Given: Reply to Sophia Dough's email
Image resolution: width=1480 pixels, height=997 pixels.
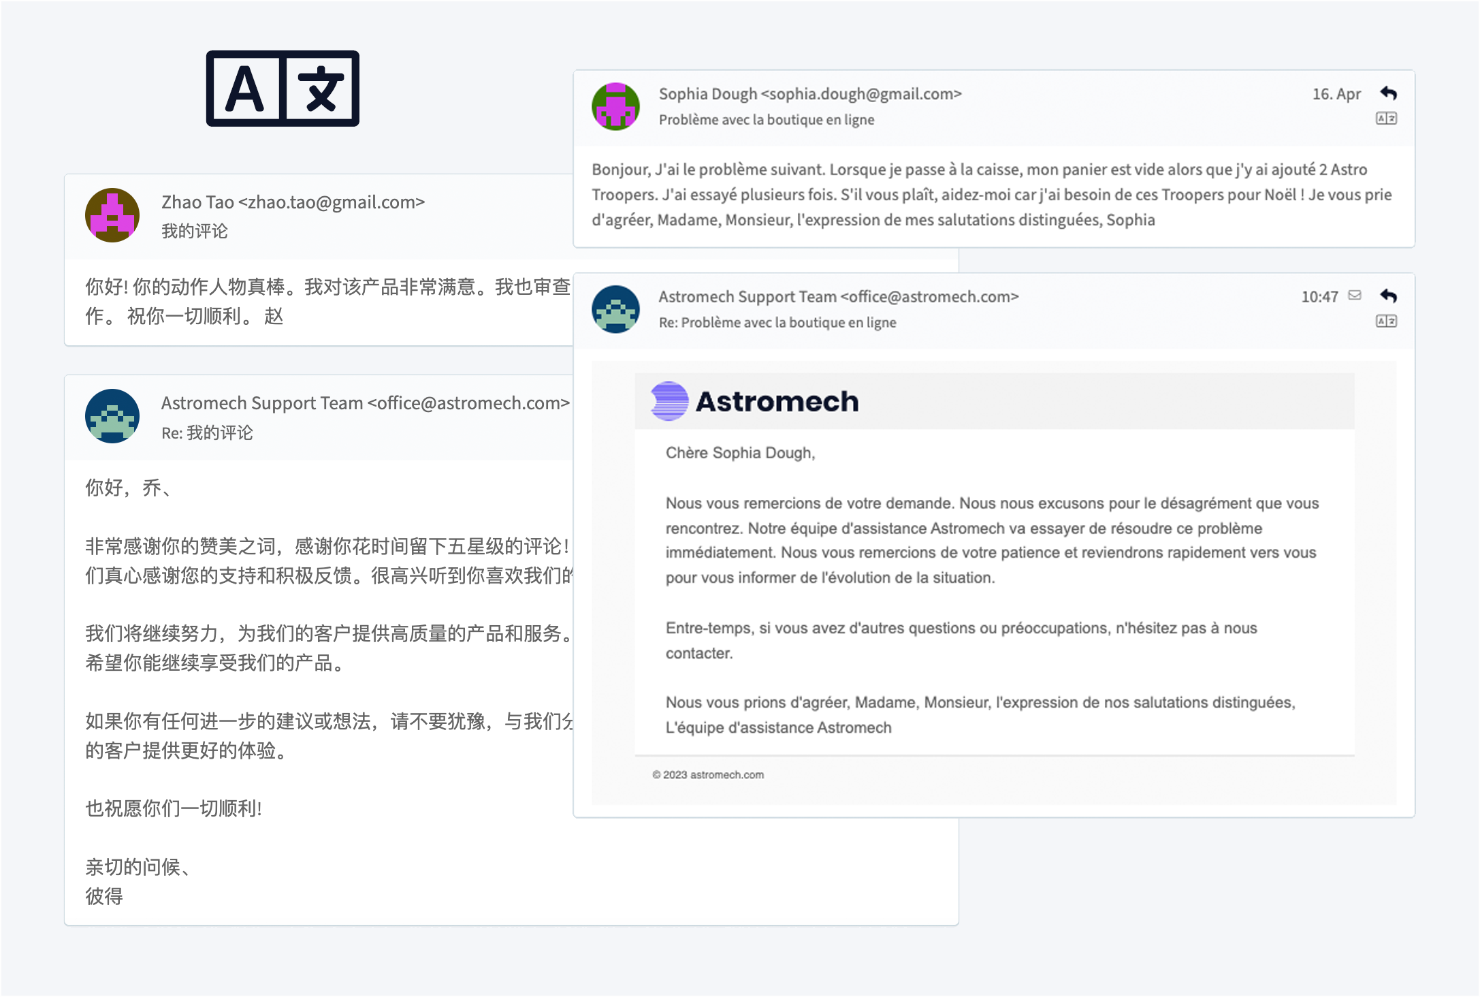Looking at the screenshot, I should (x=1388, y=93).
